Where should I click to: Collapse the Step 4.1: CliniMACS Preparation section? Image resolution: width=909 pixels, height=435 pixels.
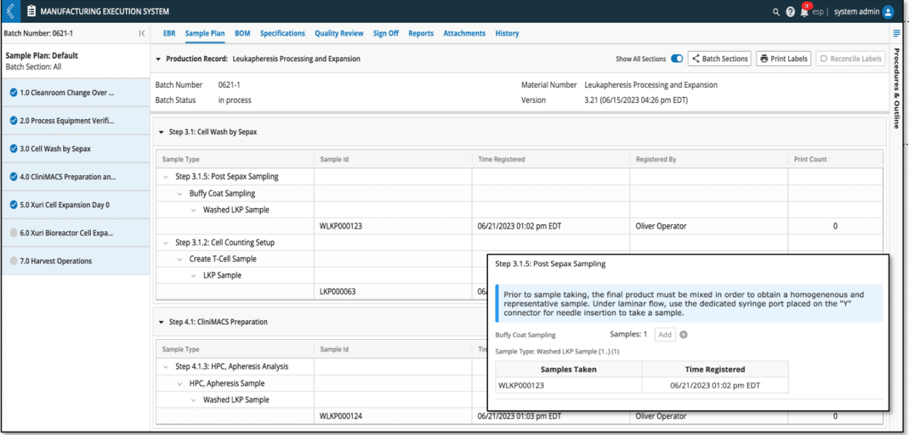(162, 321)
